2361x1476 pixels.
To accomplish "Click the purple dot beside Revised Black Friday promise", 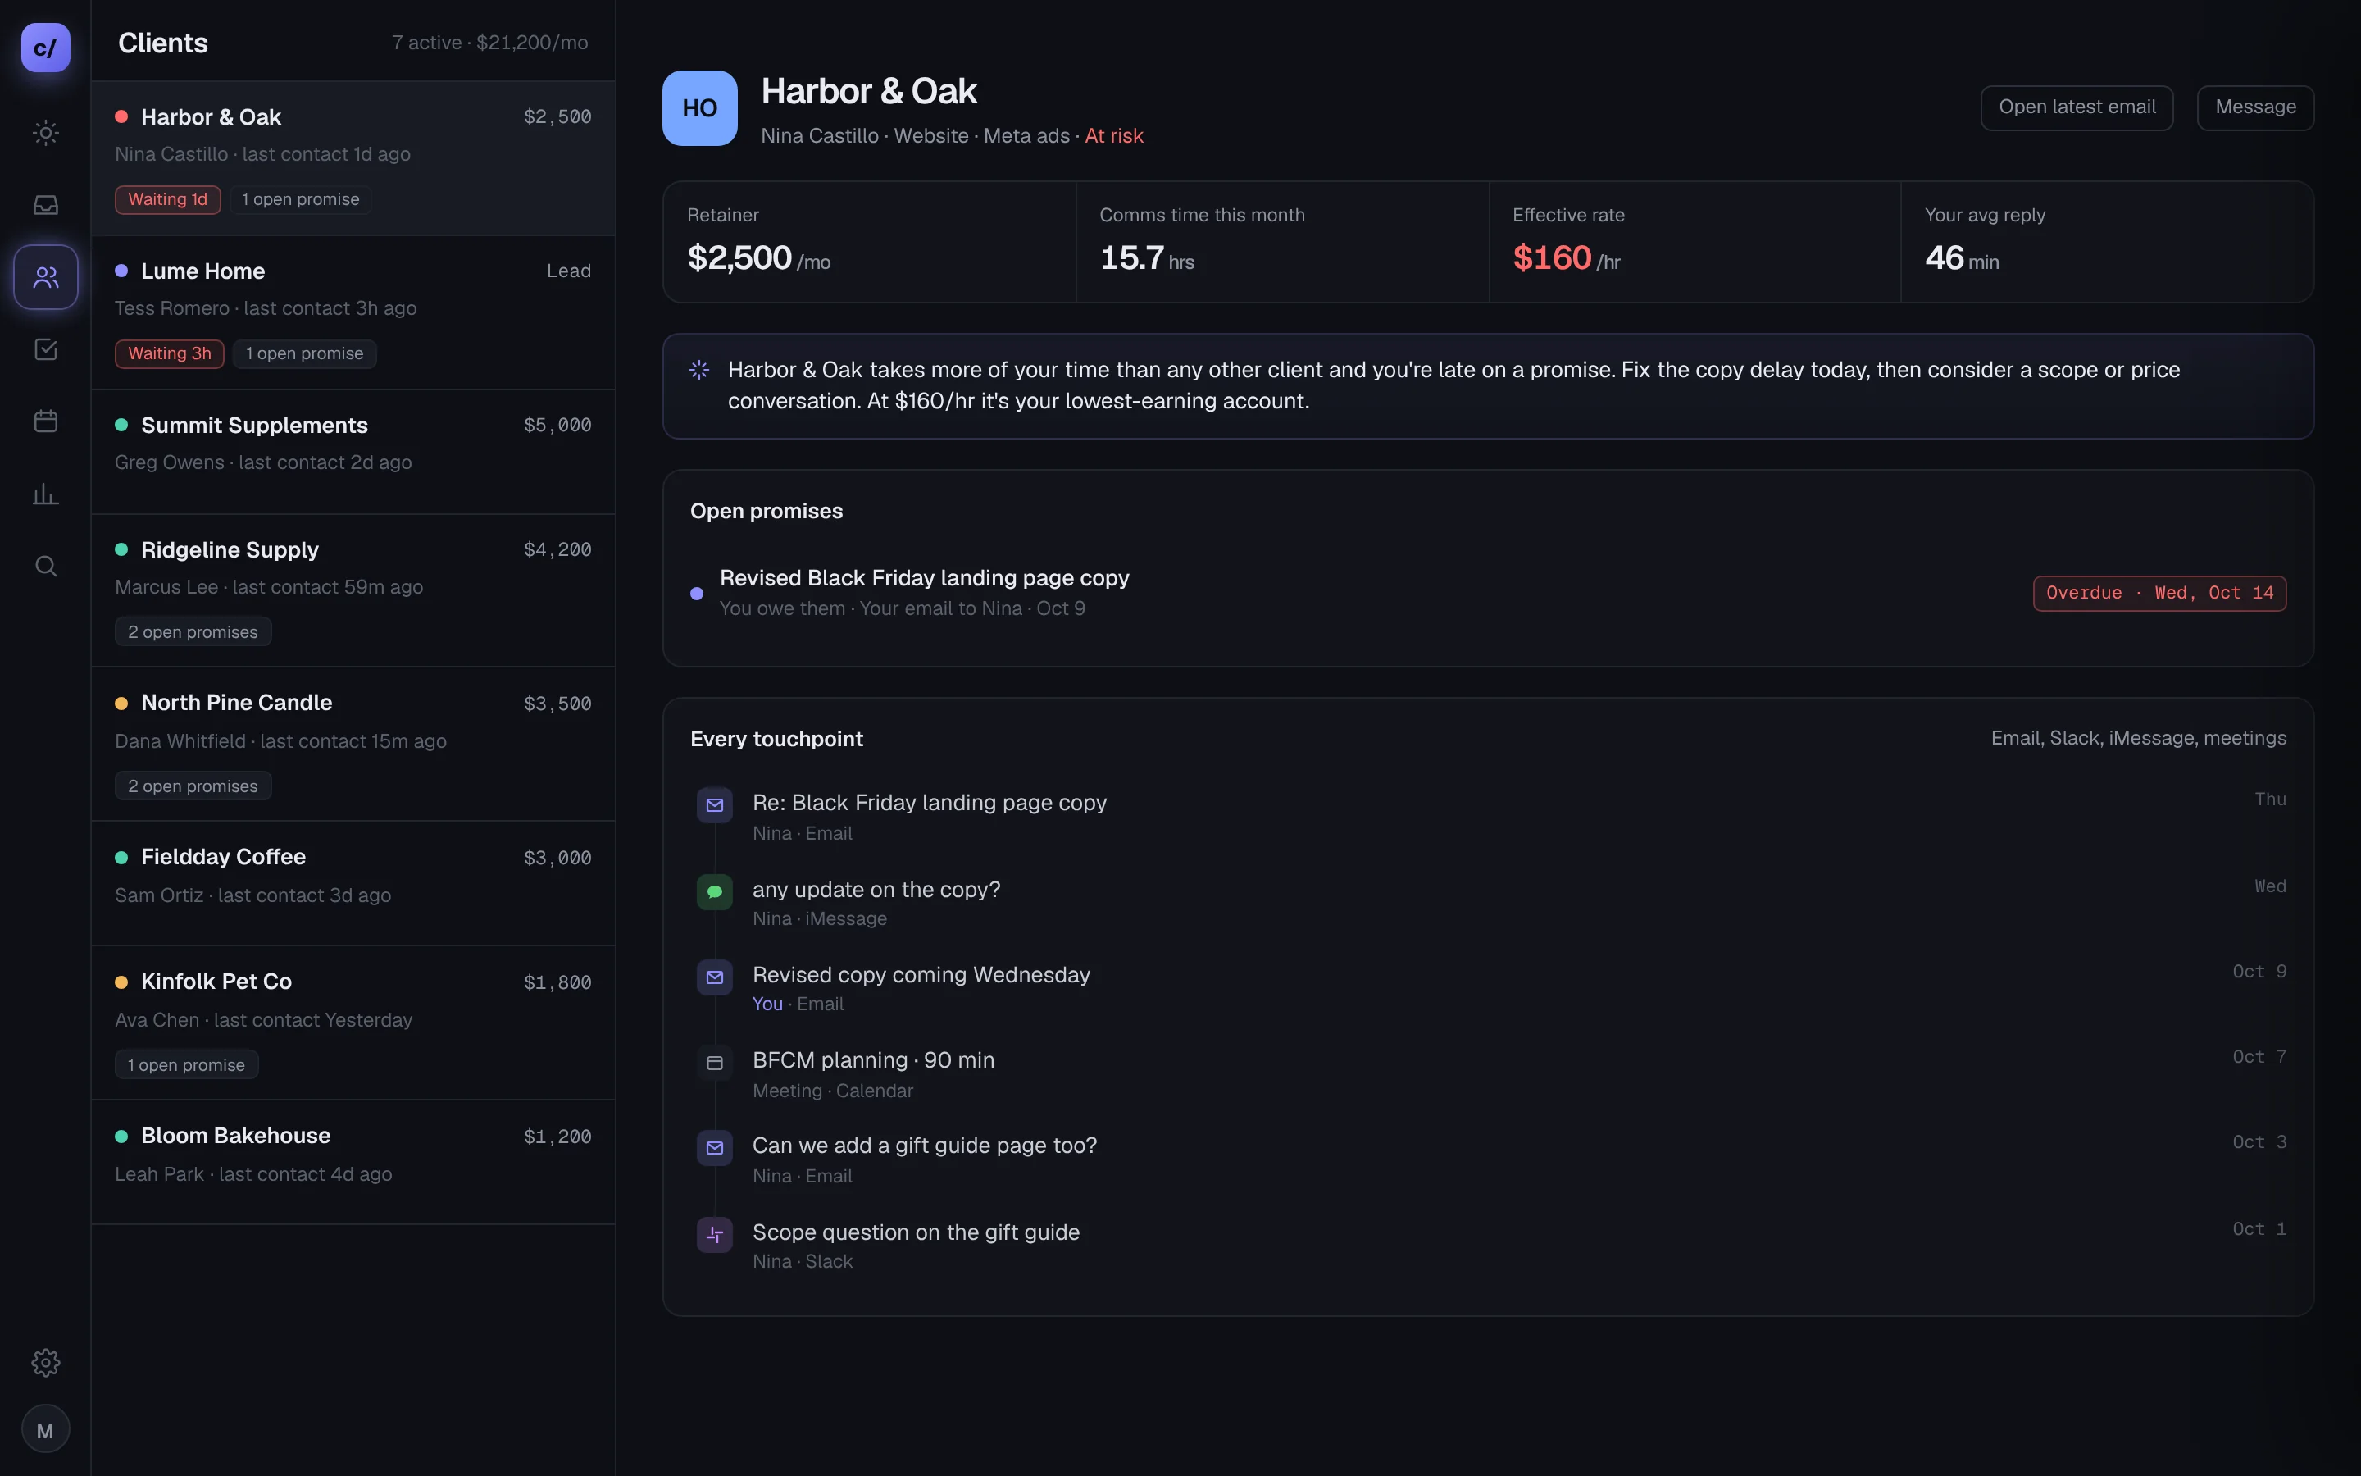I will click(x=697, y=594).
